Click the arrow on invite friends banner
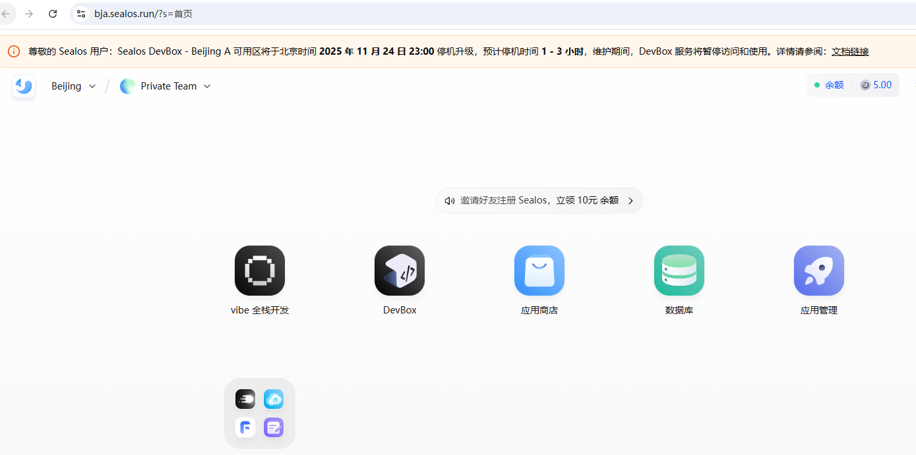This screenshot has height=455, width=916. pos(630,201)
